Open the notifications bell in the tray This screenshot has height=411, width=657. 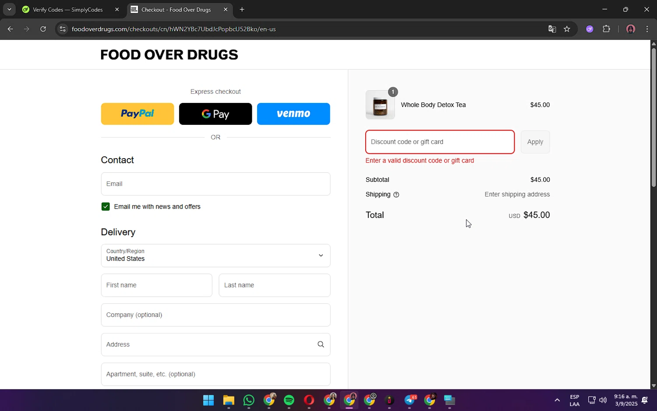pos(645,400)
